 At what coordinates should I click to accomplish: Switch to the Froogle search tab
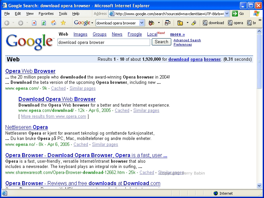[x=135, y=34]
